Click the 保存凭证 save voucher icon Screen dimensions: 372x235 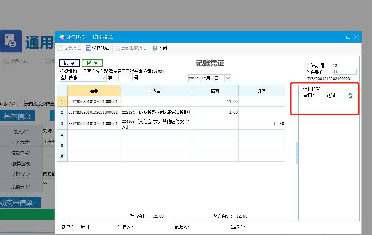[x=89, y=48]
